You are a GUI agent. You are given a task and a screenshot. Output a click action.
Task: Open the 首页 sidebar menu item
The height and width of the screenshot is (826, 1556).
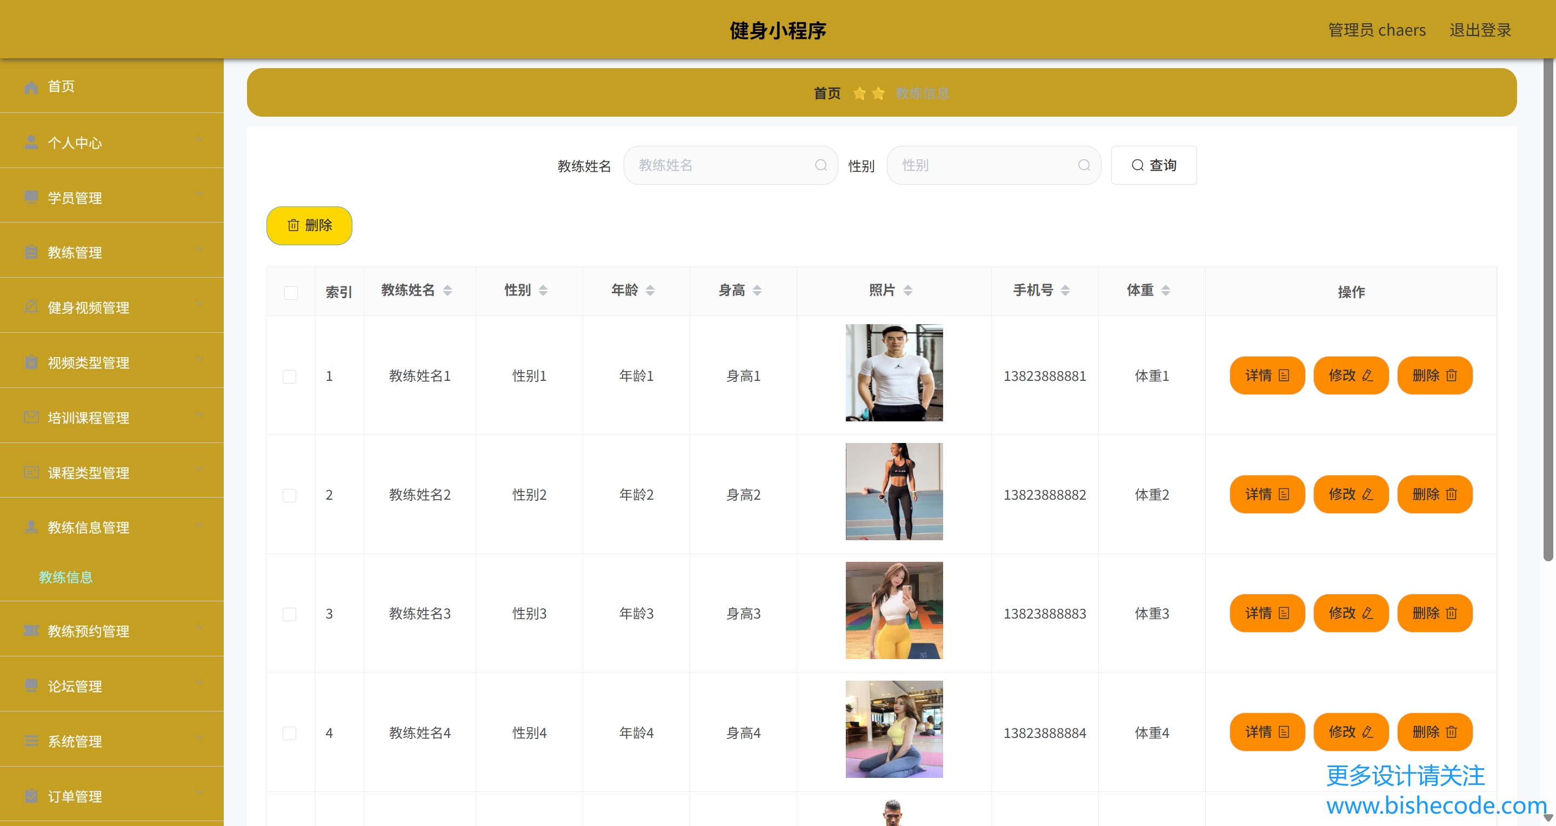tap(61, 86)
